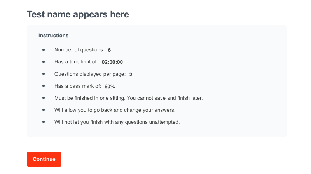
Task: Click the "Test name appears here" heading
Action: [x=78, y=15]
